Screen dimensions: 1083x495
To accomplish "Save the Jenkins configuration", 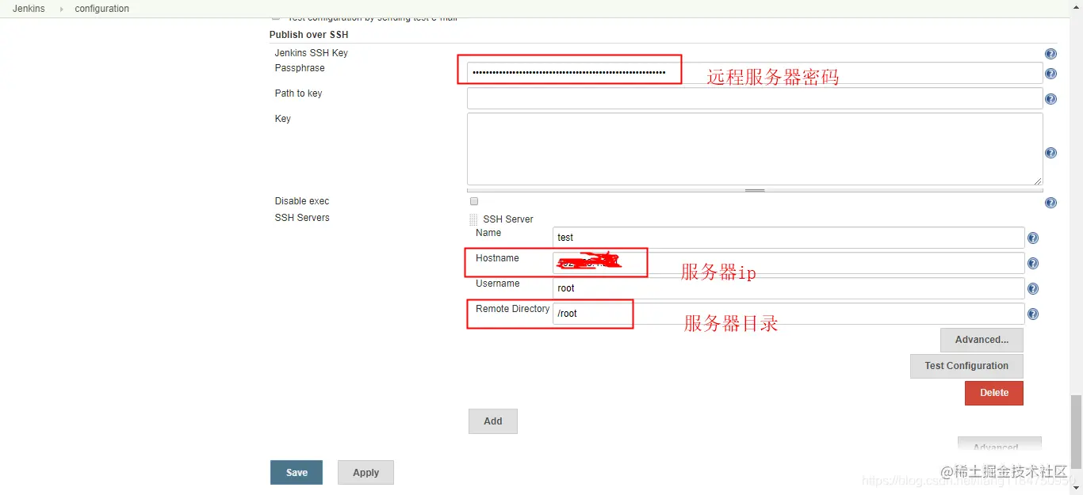I will 297,472.
